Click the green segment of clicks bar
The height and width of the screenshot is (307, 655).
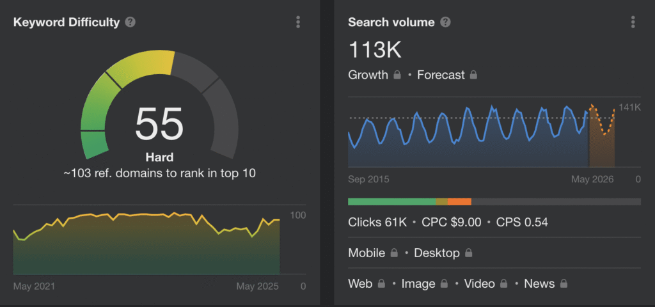392,201
